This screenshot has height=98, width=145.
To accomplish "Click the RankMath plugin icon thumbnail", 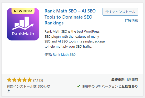I will point(23,24).
